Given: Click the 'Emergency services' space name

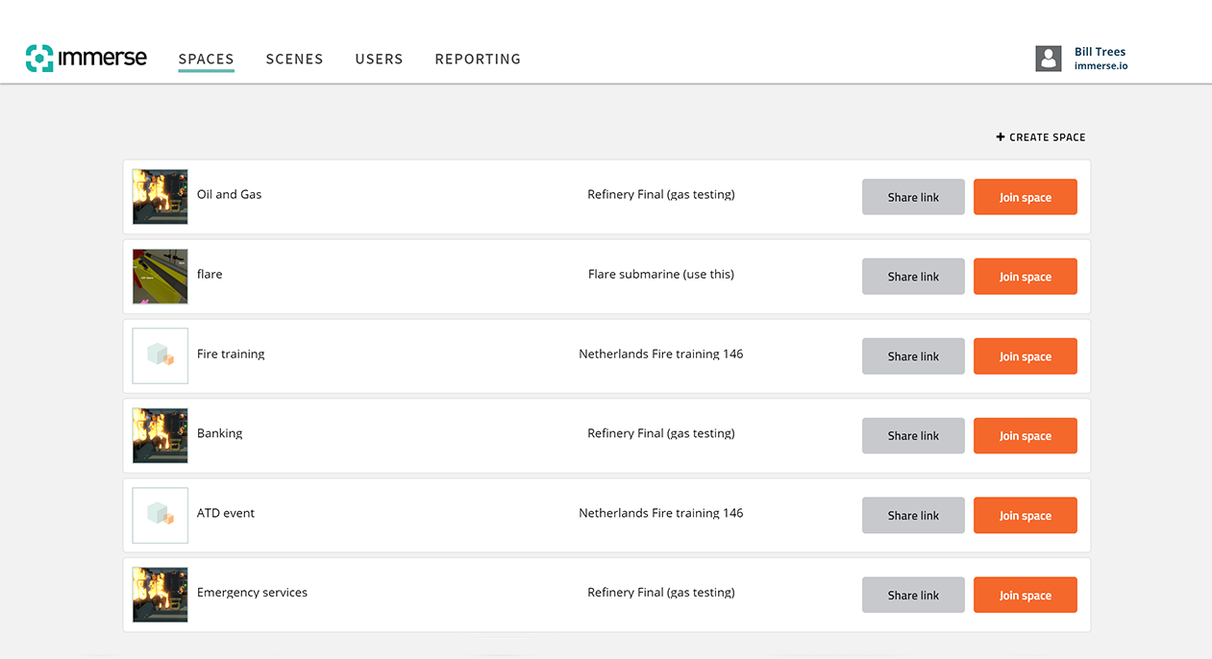Looking at the screenshot, I should click(252, 593).
